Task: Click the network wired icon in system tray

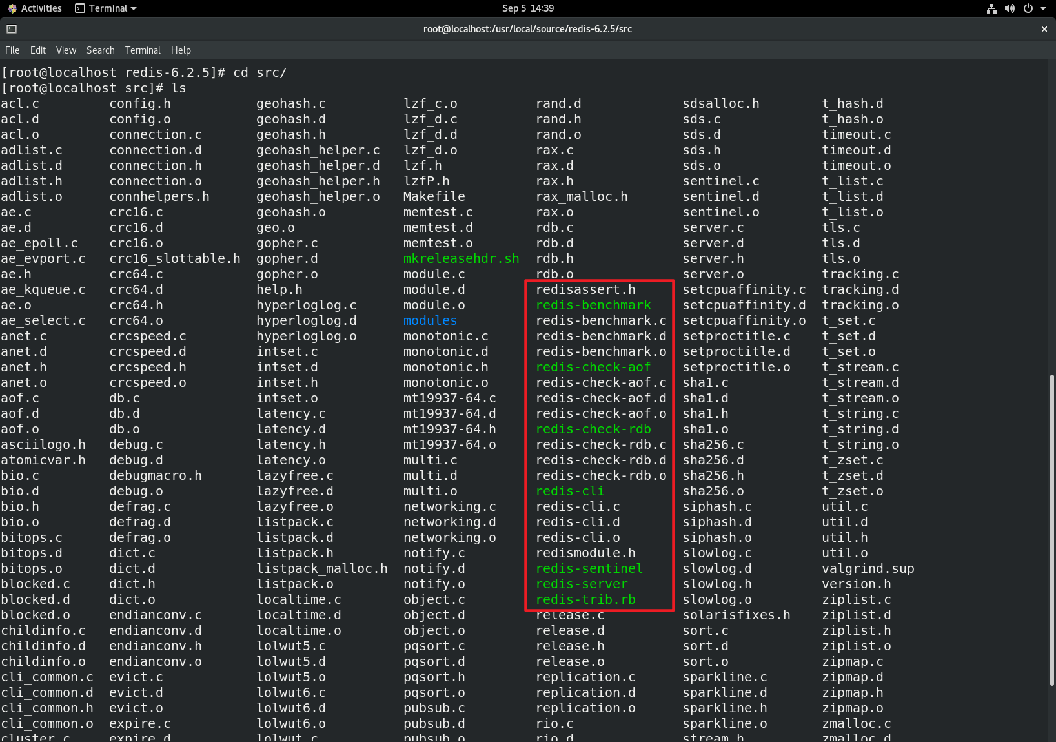Action: pyautogui.click(x=991, y=8)
